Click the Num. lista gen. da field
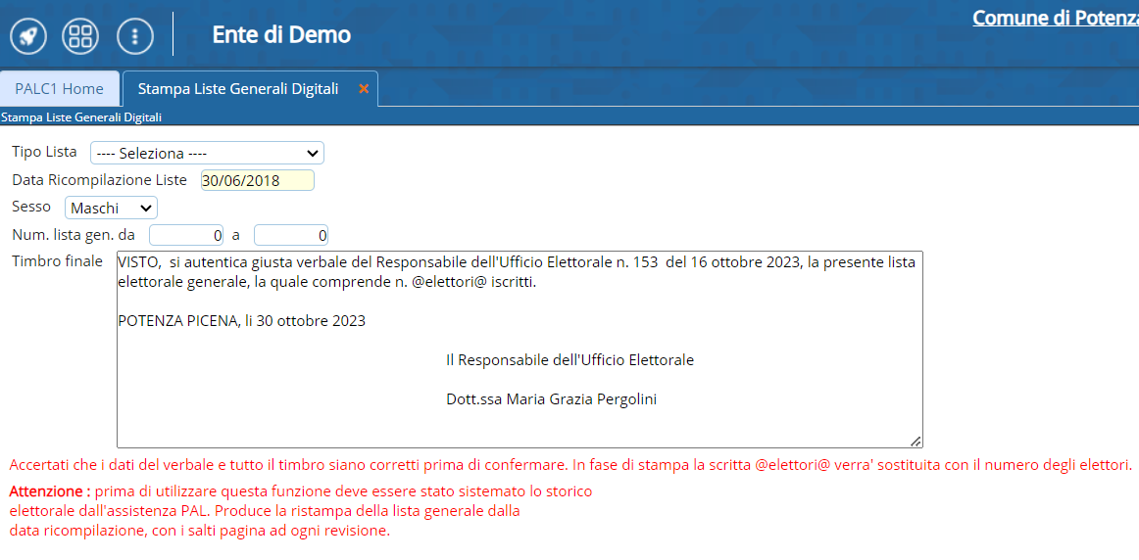 point(186,236)
